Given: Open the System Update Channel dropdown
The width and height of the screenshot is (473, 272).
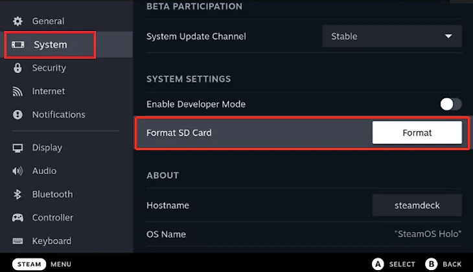Looking at the screenshot, I should (x=392, y=36).
